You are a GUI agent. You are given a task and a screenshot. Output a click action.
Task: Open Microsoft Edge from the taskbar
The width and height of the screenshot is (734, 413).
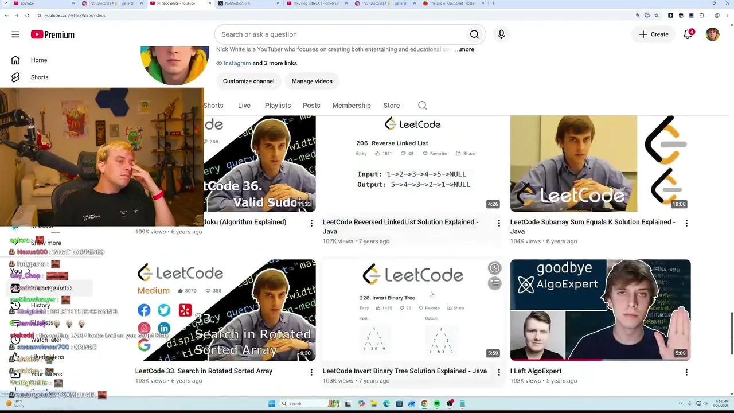tap(386, 404)
